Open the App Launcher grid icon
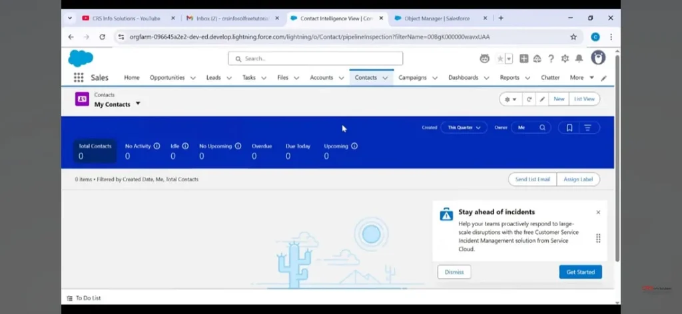The image size is (682, 314). coord(79,78)
